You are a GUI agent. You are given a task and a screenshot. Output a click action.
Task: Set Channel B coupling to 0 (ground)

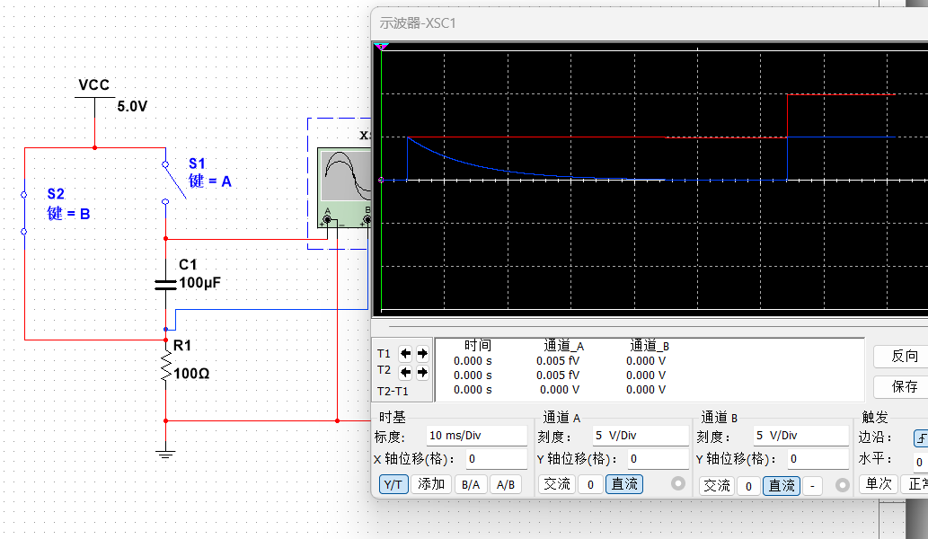point(748,486)
